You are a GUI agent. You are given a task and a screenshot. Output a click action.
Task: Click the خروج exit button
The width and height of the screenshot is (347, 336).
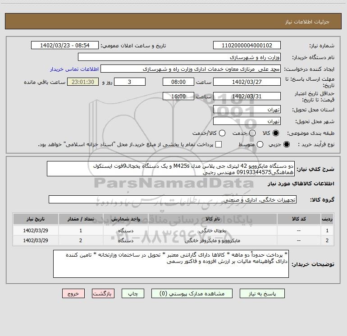coord(73,294)
